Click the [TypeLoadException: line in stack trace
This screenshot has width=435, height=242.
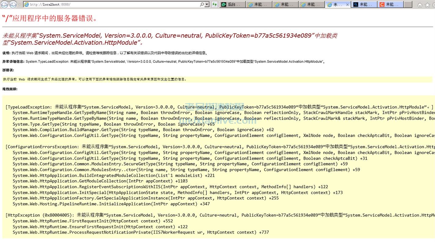[219, 107]
